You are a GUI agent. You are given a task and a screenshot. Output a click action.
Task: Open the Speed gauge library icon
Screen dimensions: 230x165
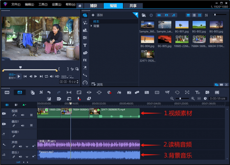click(x=85, y=83)
